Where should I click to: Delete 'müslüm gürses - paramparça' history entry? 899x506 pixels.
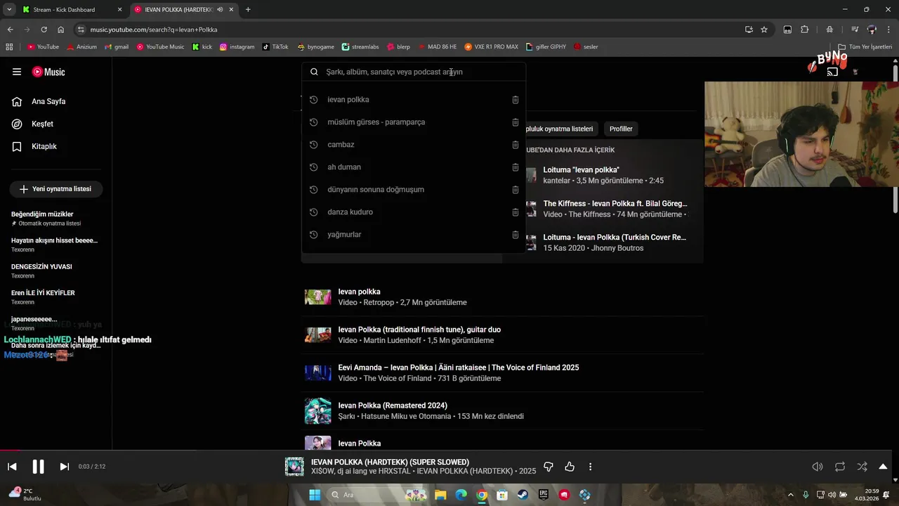[515, 122]
